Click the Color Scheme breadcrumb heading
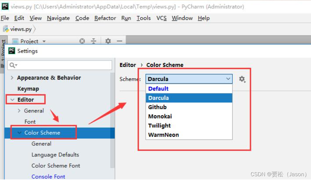Screen dimensions: 311x180 (165, 65)
